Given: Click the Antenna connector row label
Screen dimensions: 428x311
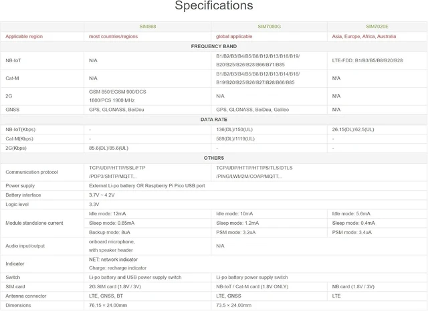Looking at the screenshot, I should [26, 296].
